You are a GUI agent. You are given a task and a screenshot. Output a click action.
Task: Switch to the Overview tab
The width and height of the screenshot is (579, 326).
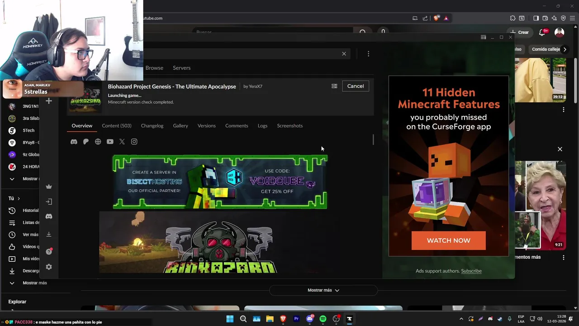pyautogui.click(x=82, y=126)
